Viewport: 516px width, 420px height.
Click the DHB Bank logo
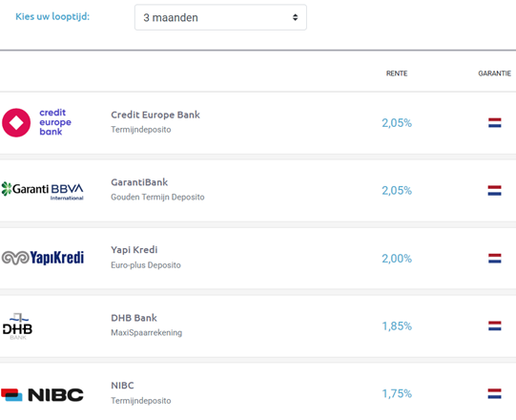point(17,326)
